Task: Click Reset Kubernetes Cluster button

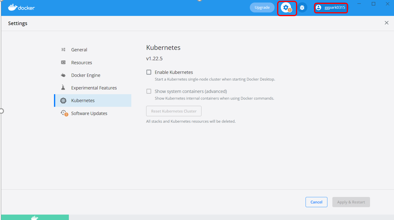Action: (x=174, y=111)
